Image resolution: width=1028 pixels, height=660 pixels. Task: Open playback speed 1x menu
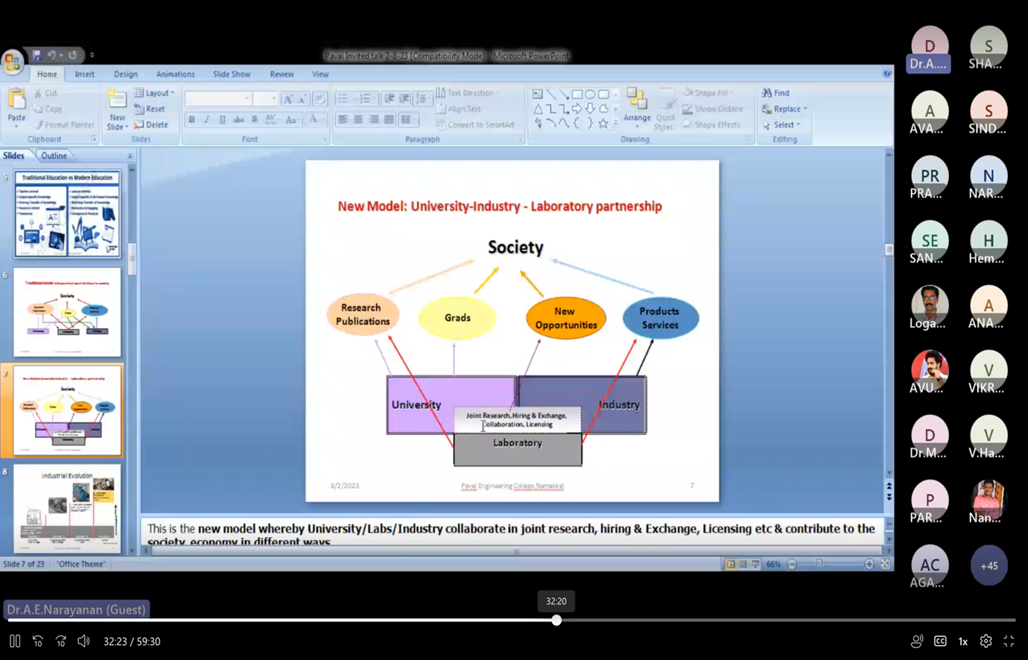(x=962, y=641)
